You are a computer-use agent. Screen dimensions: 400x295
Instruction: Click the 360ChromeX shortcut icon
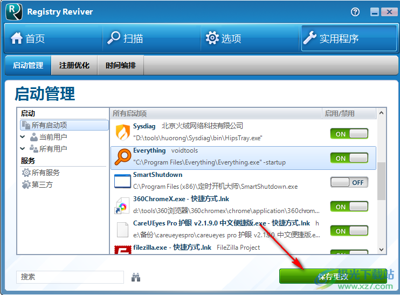[122, 205]
